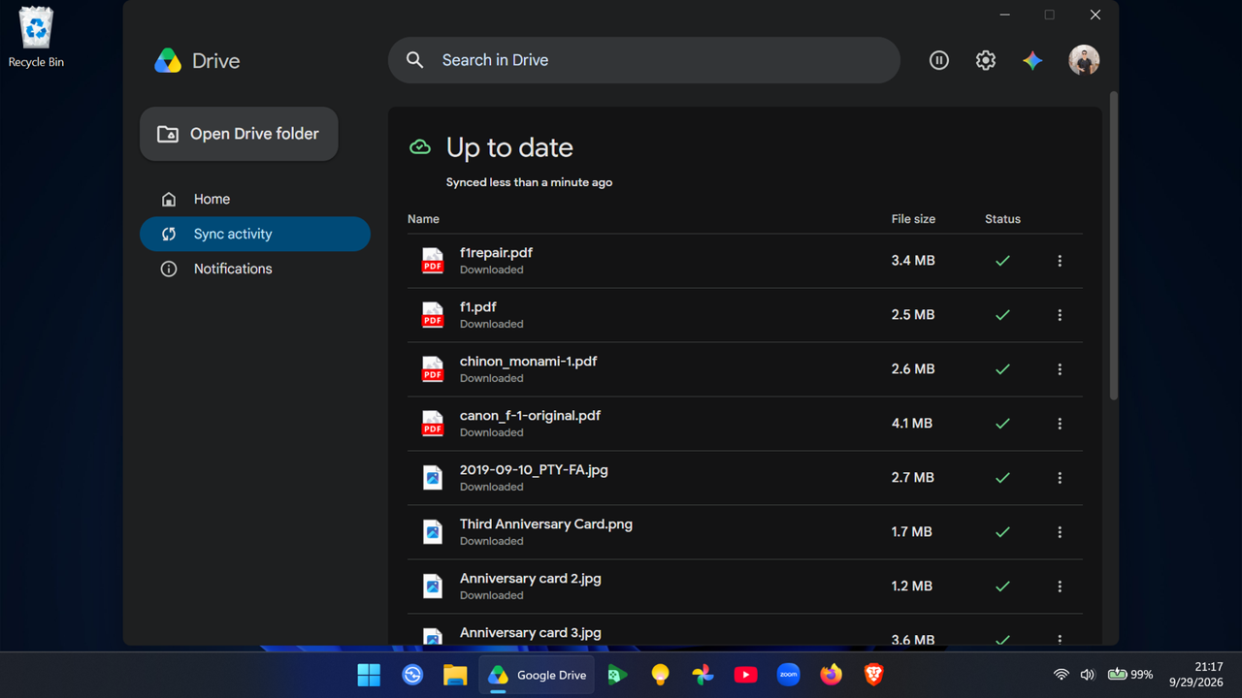Launch Brave browser from the taskbar
This screenshot has width=1242, height=698.
(x=874, y=675)
